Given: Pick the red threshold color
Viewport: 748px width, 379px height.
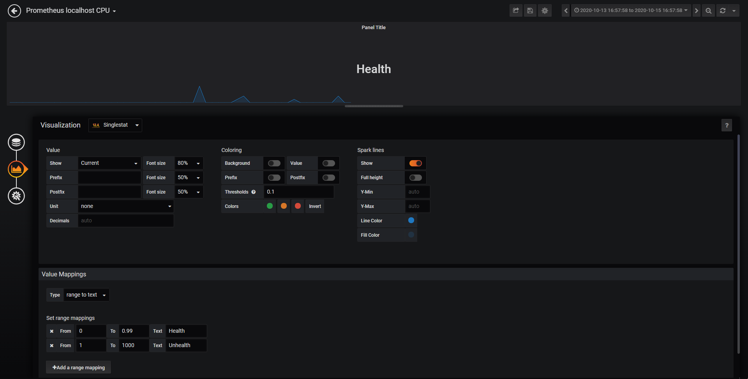Looking at the screenshot, I should pyautogui.click(x=298, y=206).
